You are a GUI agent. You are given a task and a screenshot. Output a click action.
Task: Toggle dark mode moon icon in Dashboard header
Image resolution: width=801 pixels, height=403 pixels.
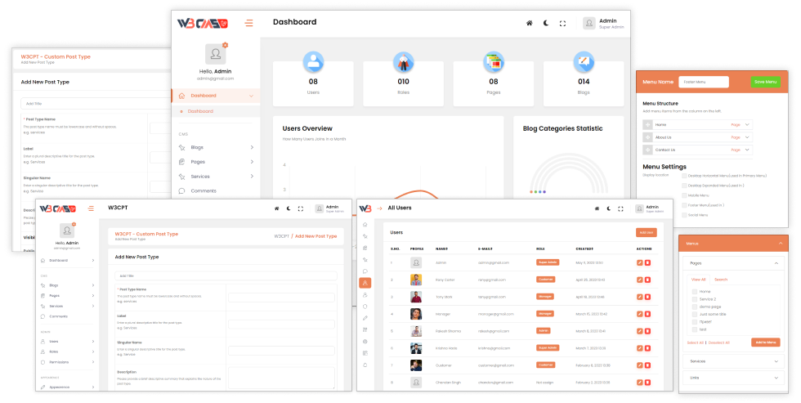[546, 24]
